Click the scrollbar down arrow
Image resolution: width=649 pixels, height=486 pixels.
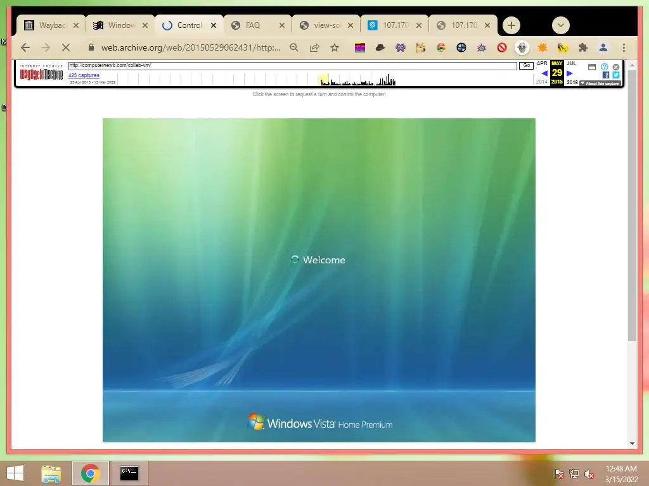pyautogui.click(x=632, y=444)
